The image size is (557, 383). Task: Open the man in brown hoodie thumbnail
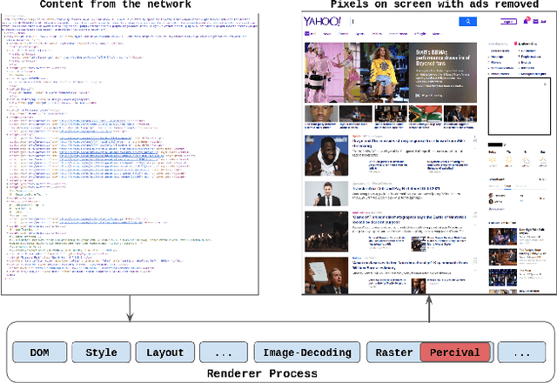click(x=326, y=156)
